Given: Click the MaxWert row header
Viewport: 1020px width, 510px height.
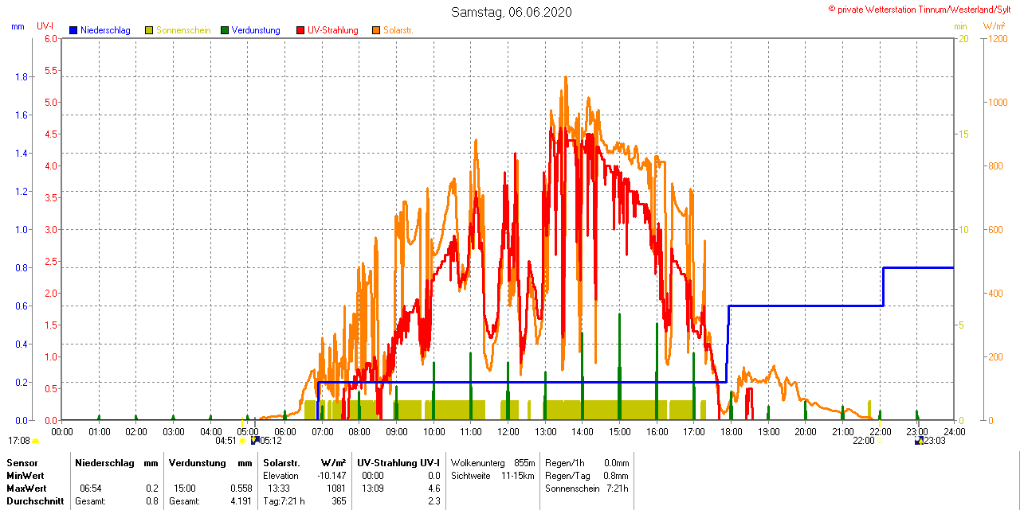Looking at the screenshot, I should (x=27, y=488).
